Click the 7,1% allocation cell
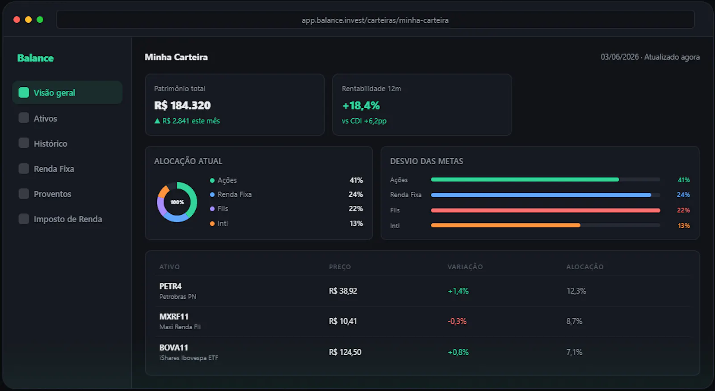The width and height of the screenshot is (715, 391). [x=574, y=352]
